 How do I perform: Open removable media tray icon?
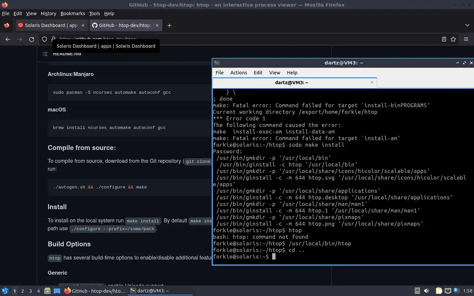[x=417, y=290]
